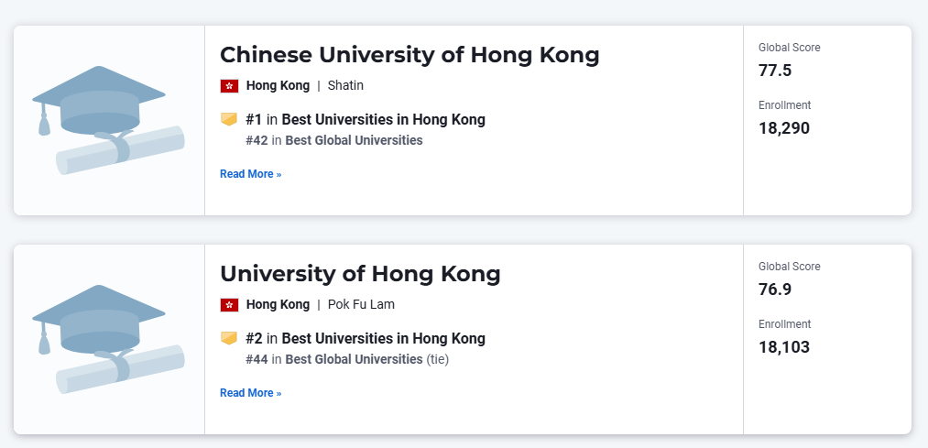Open Best Universities in Hong Kong link at #1
This screenshot has width=928, height=448.
click(383, 119)
